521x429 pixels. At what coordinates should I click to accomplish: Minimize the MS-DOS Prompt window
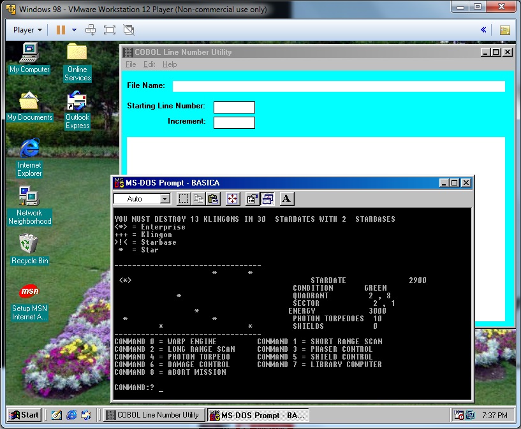coord(444,183)
